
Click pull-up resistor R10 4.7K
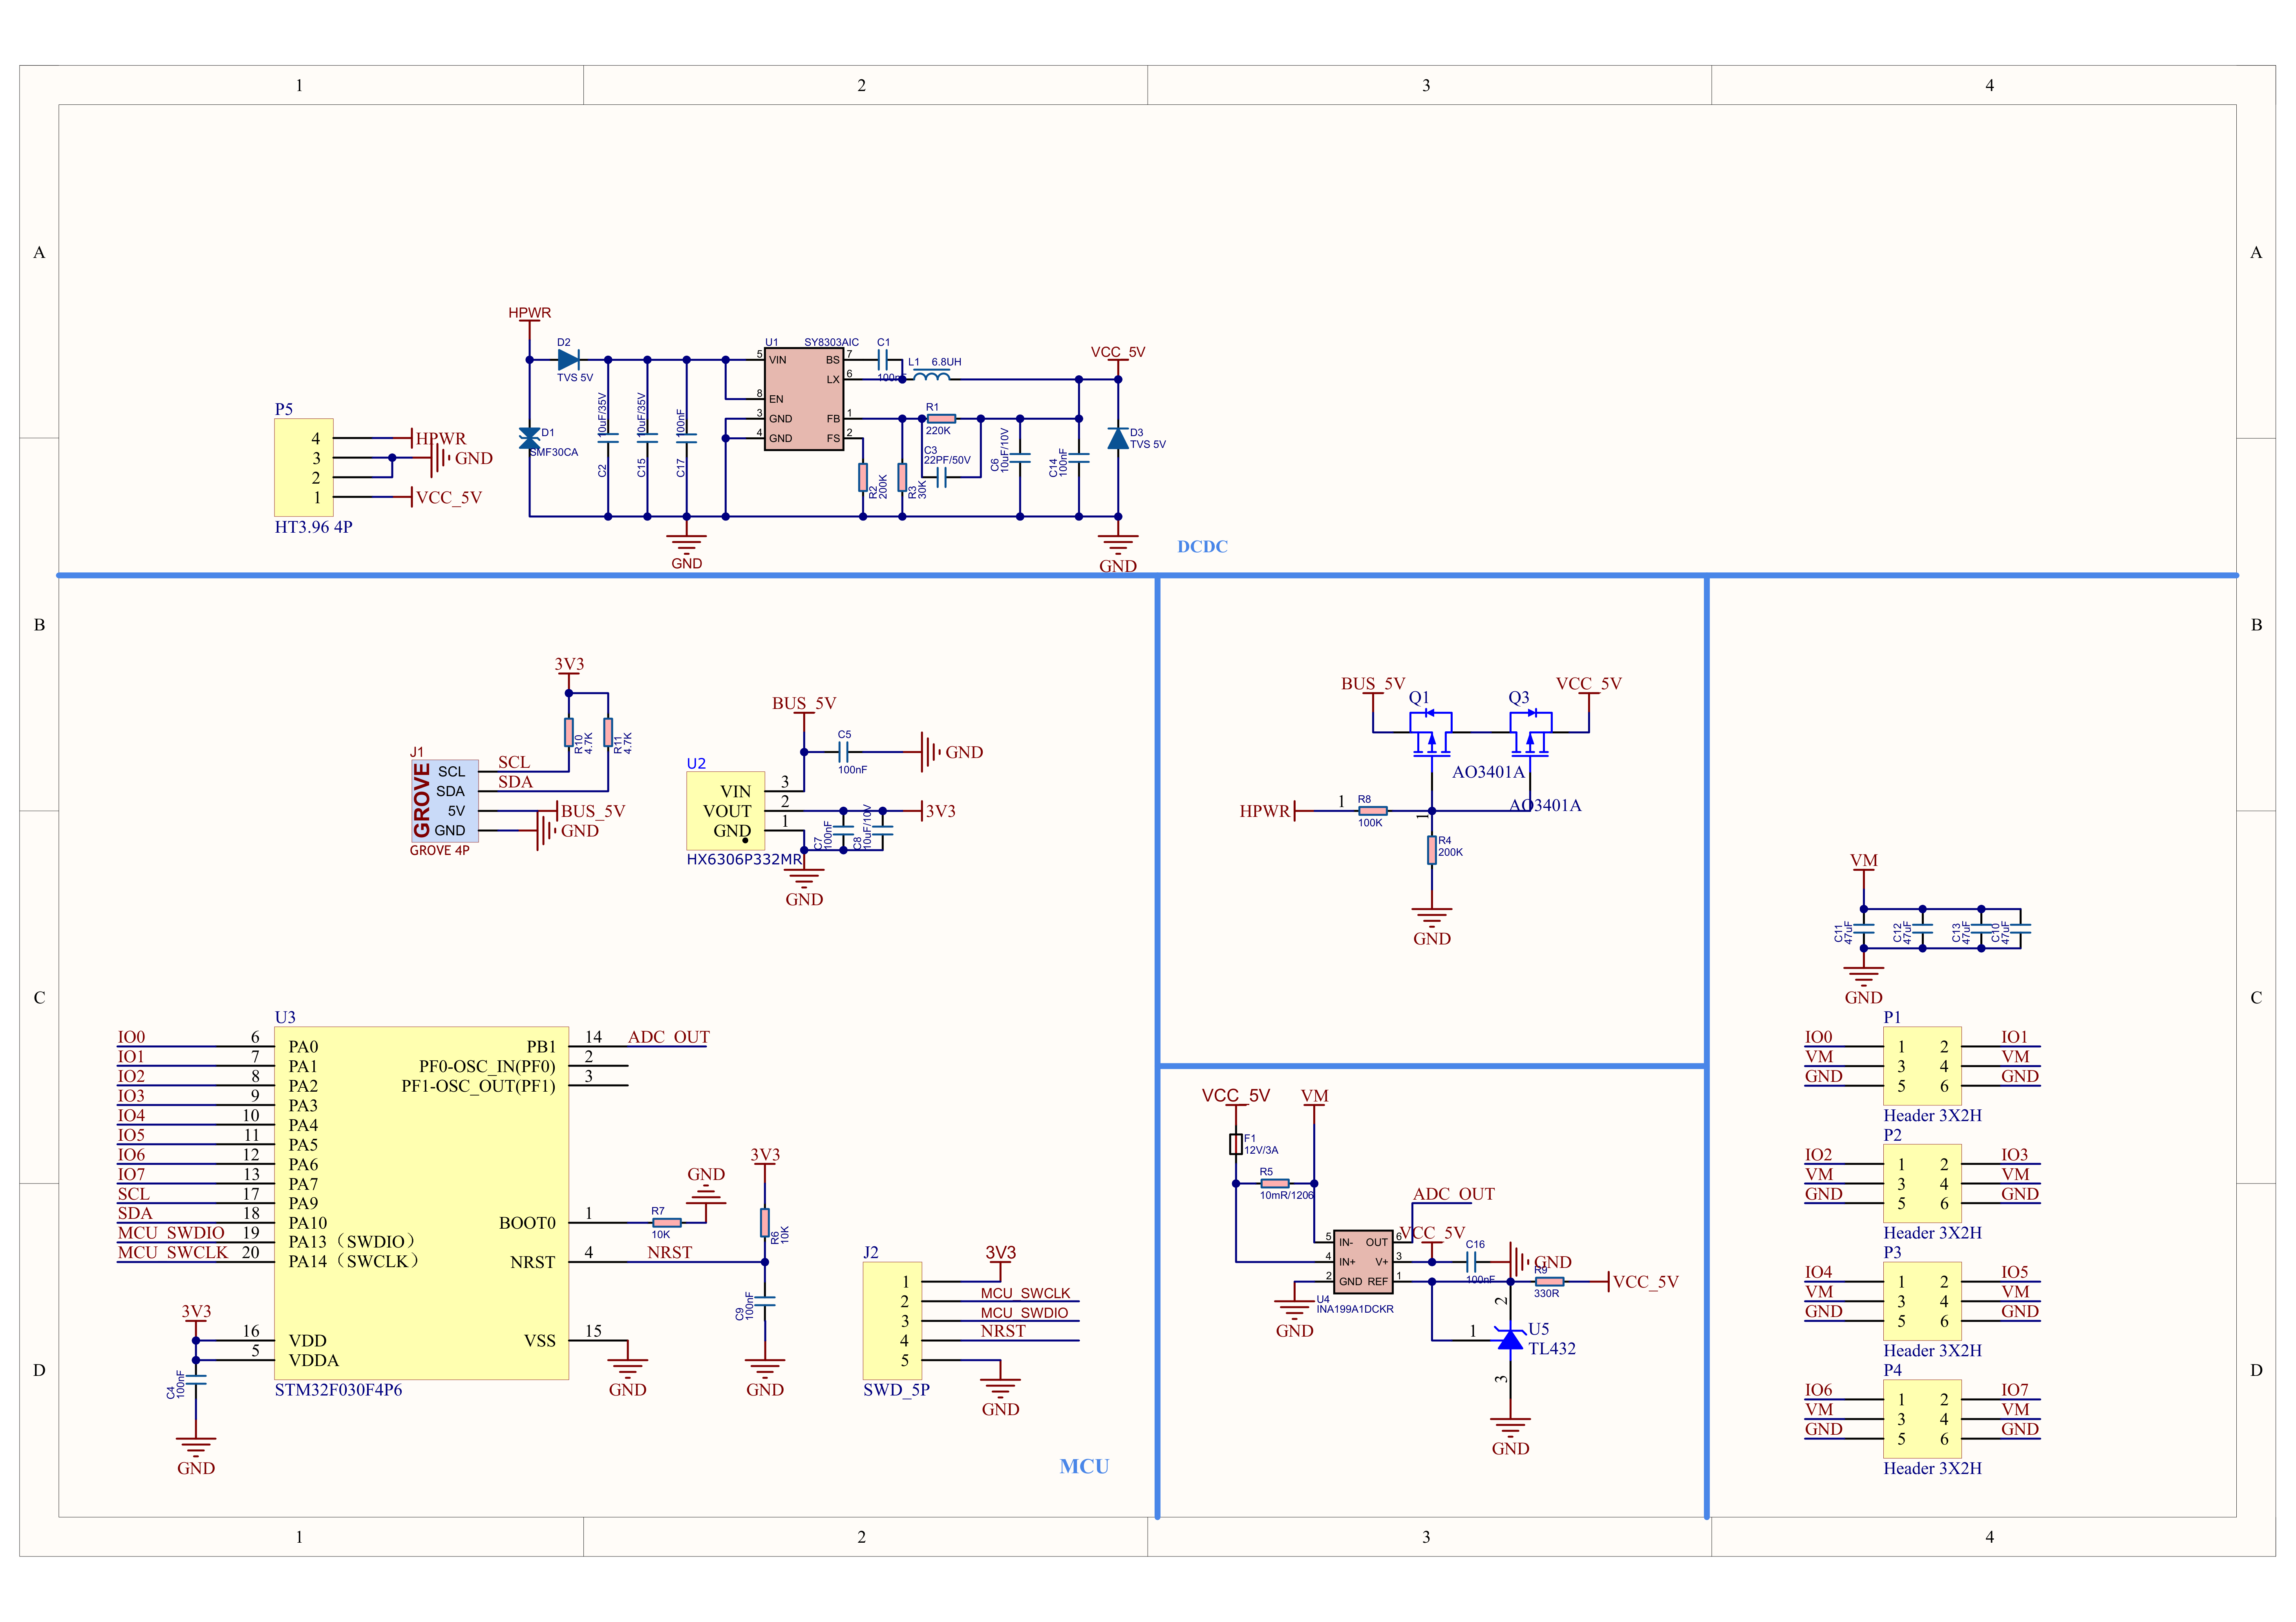tap(568, 732)
